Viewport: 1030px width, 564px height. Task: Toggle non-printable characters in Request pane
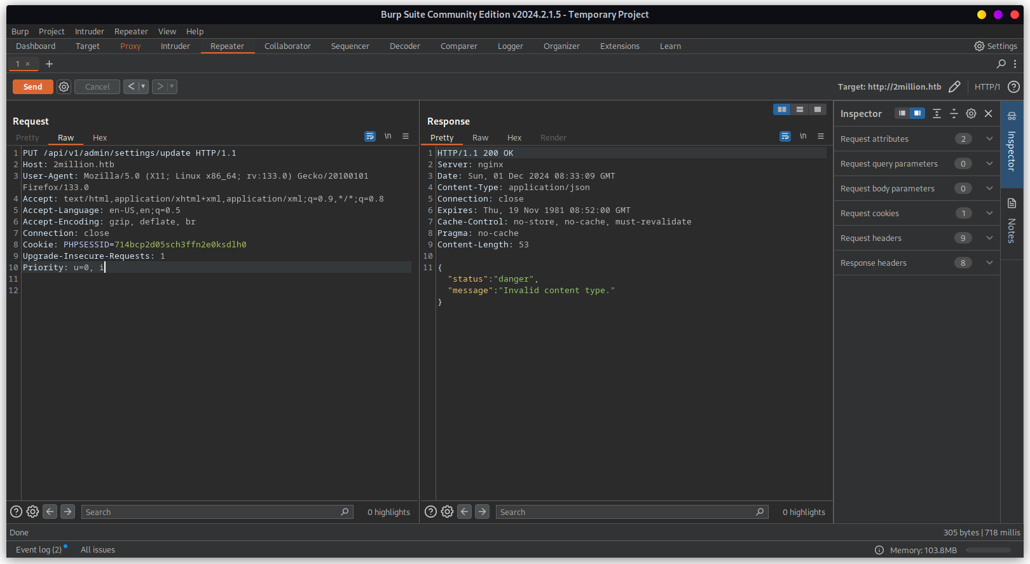388,136
